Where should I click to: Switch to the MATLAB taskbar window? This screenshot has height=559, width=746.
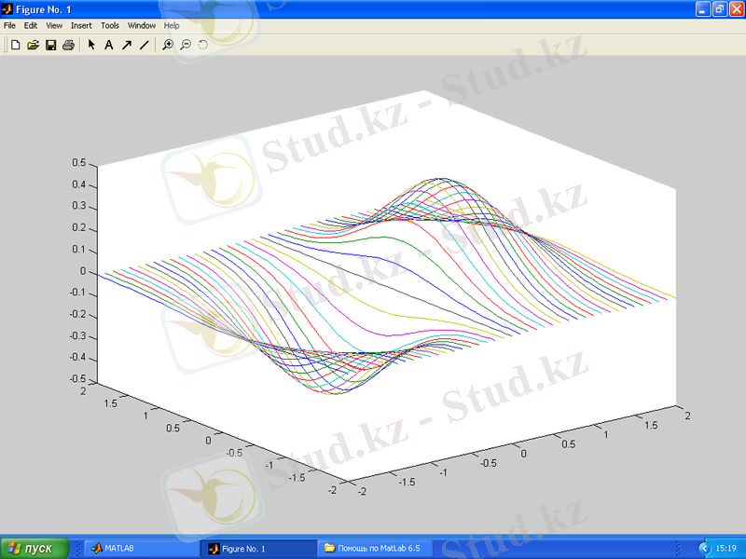pyautogui.click(x=140, y=549)
